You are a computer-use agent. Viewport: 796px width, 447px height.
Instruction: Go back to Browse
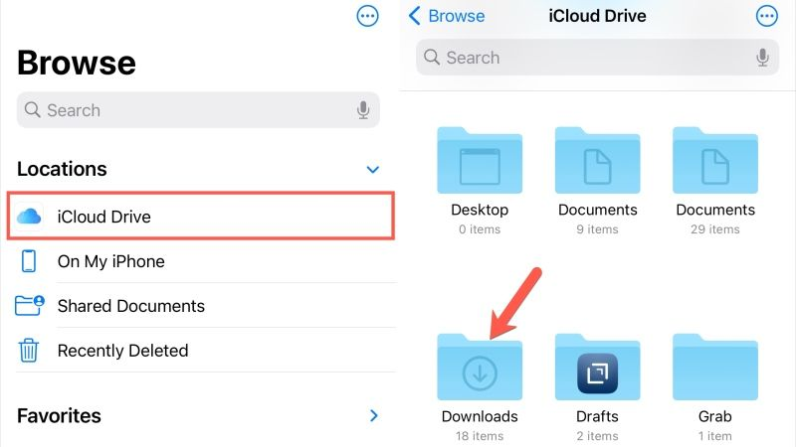coord(447,16)
